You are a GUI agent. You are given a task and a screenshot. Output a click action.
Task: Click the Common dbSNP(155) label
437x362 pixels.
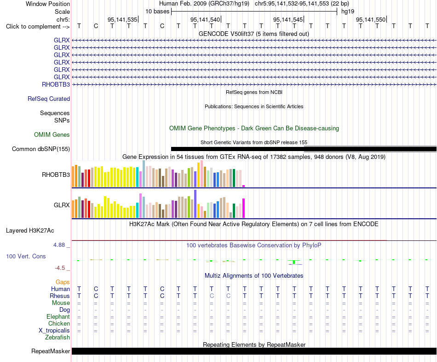(41, 149)
